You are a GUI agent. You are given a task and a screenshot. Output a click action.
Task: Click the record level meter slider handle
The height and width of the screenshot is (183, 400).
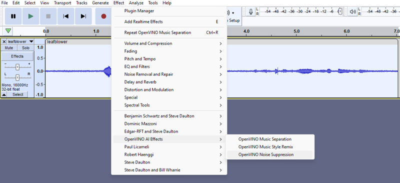point(340,11)
